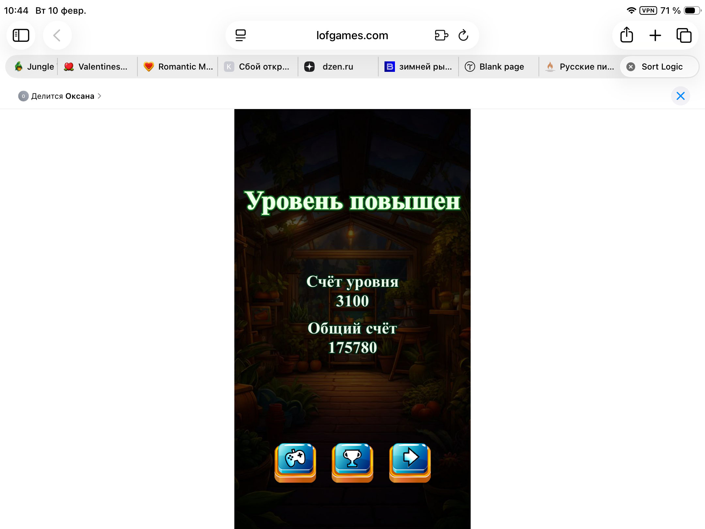The height and width of the screenshot is (529, 705).
Task: Reload the lofgames.com page
Action: pos(463,35)
